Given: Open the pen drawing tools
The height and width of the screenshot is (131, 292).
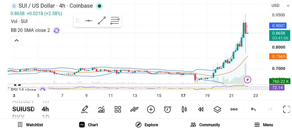Looking at the screenshot, I should click(x=84, y=109).
